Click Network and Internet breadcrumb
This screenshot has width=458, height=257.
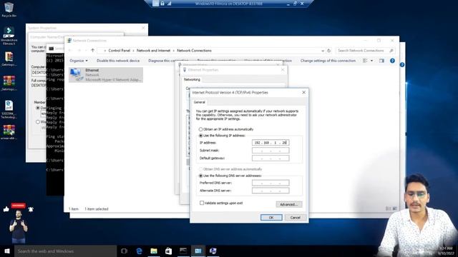pos(153,51)
